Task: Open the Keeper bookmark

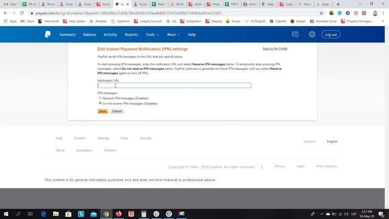Action: [x=298, y=21]
